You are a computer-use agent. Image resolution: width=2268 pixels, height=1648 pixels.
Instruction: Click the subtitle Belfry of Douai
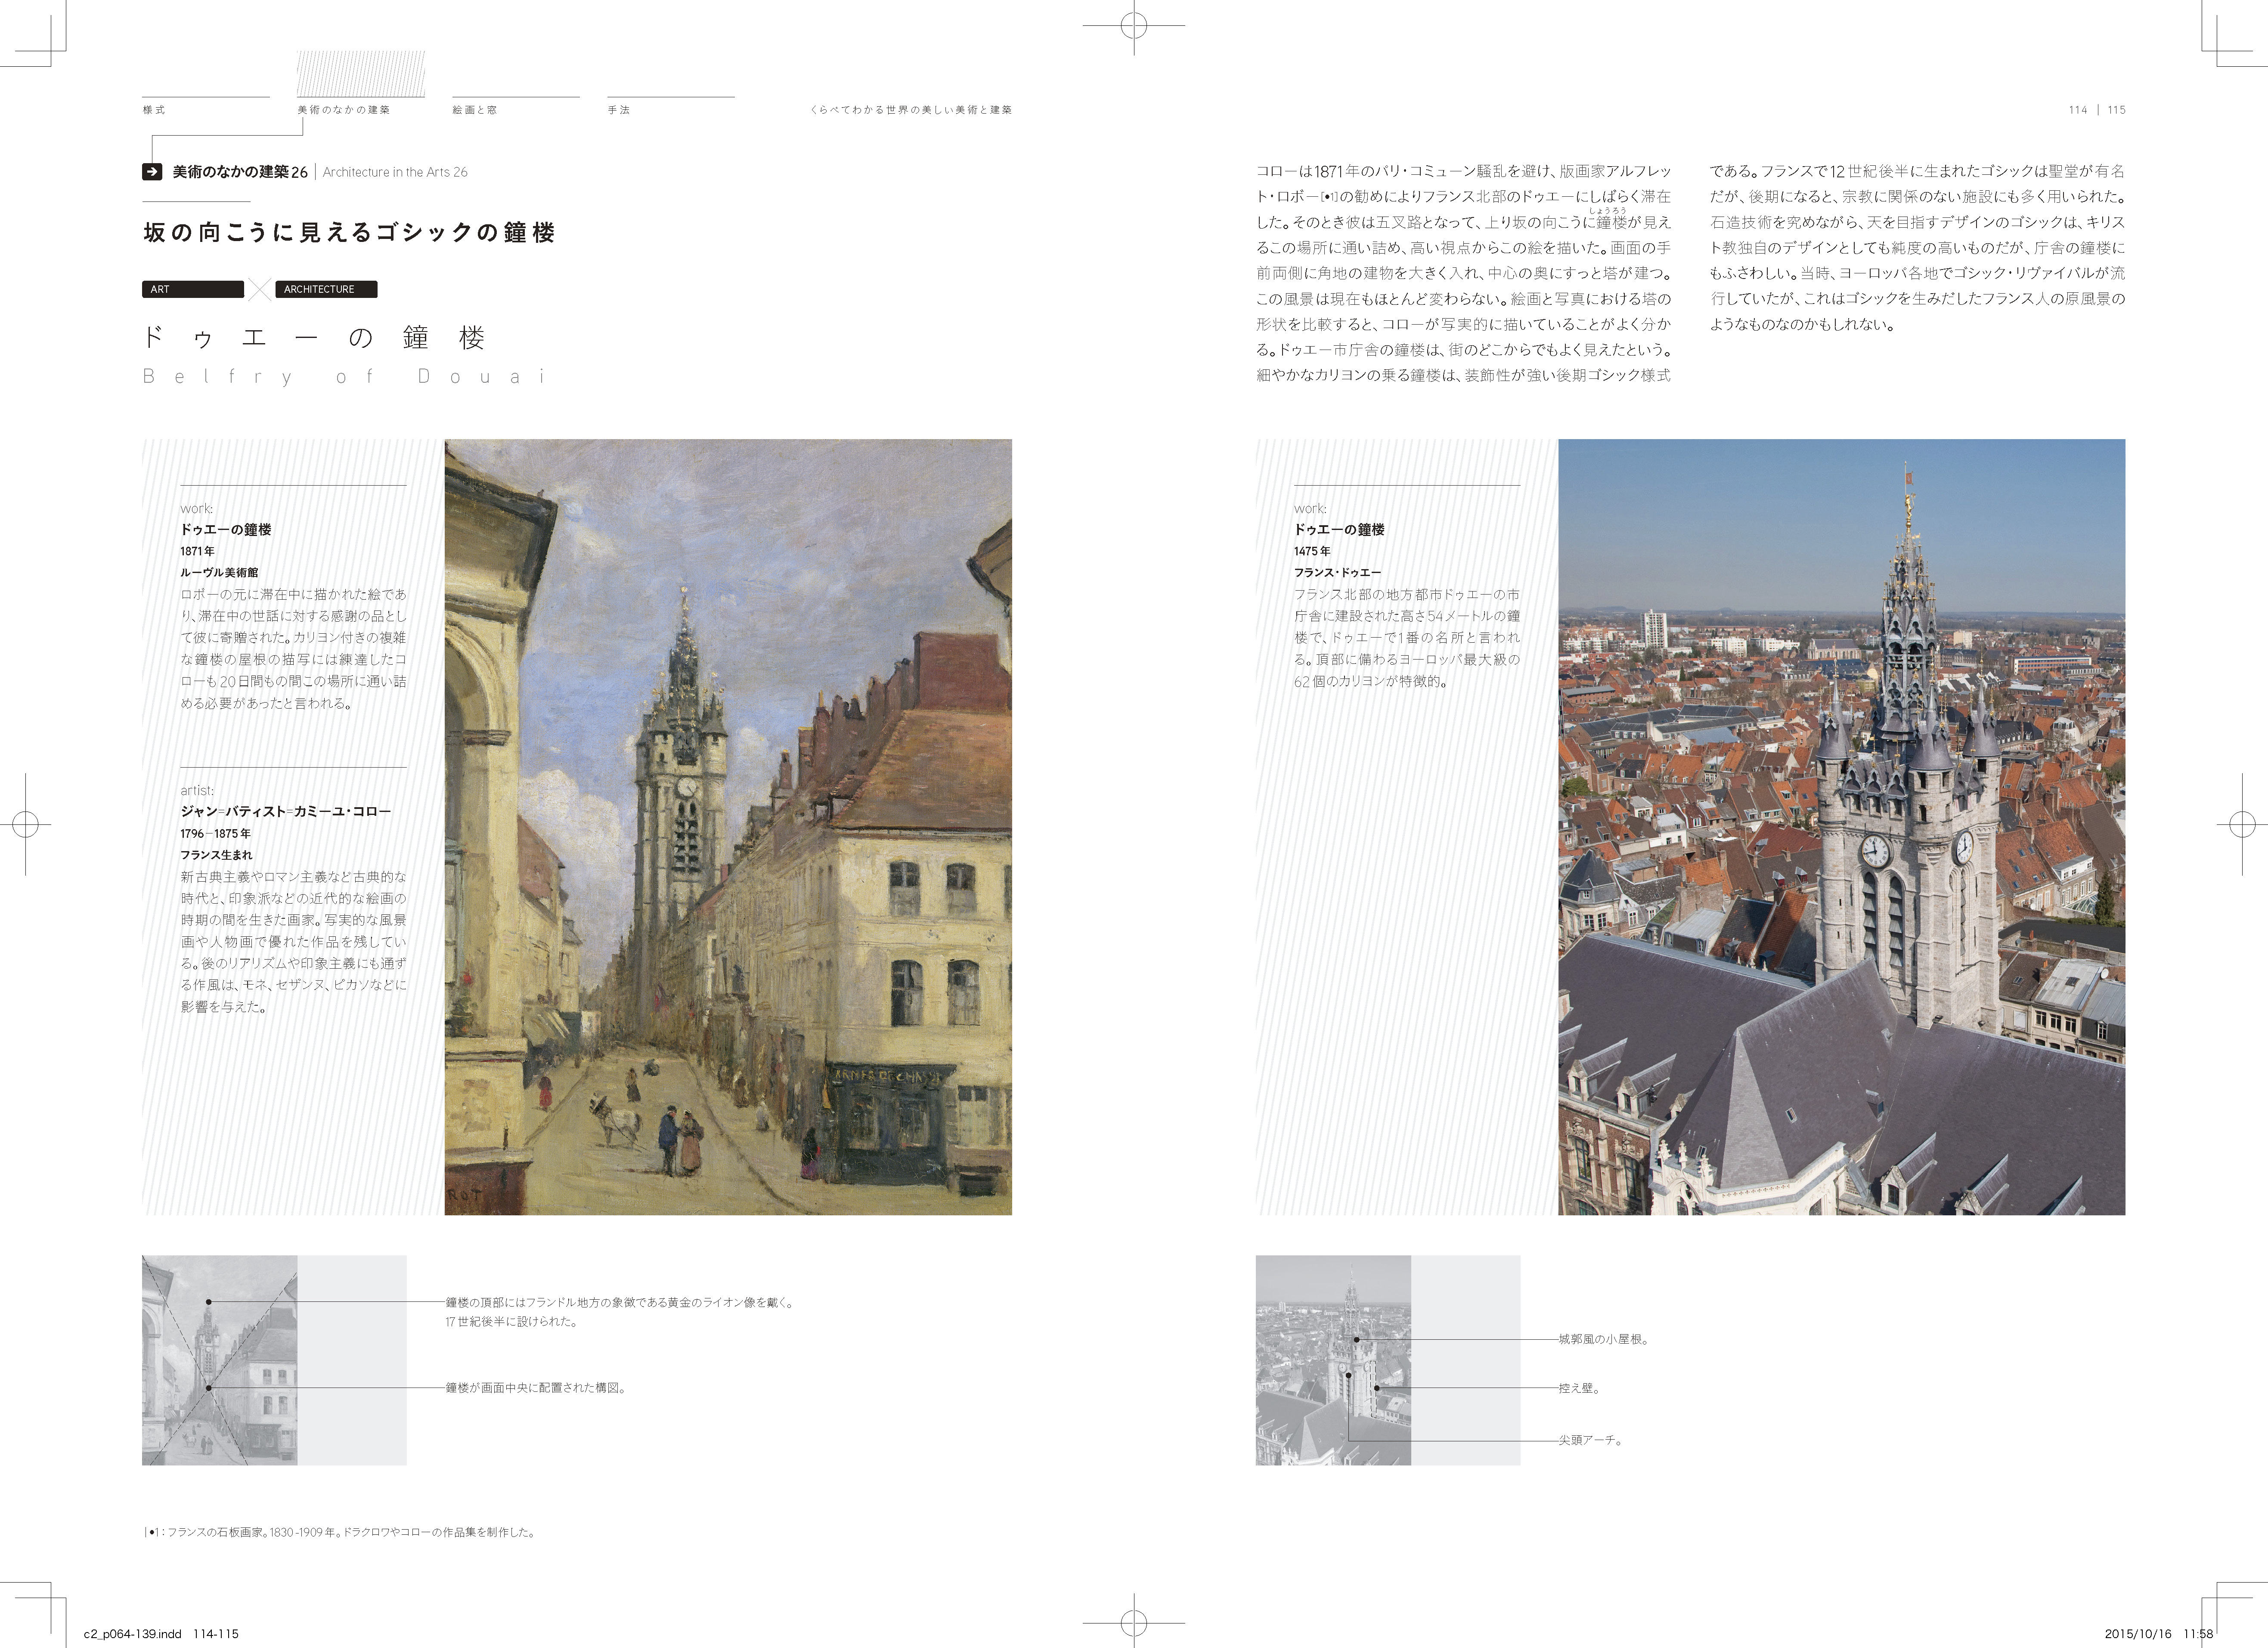(x=345, y=377)
